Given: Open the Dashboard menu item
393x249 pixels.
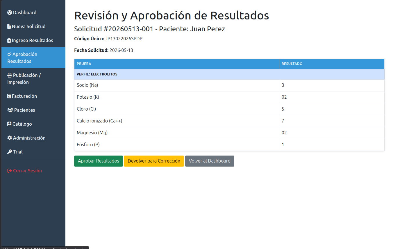Looking at the screenshot, I should 33,12.
